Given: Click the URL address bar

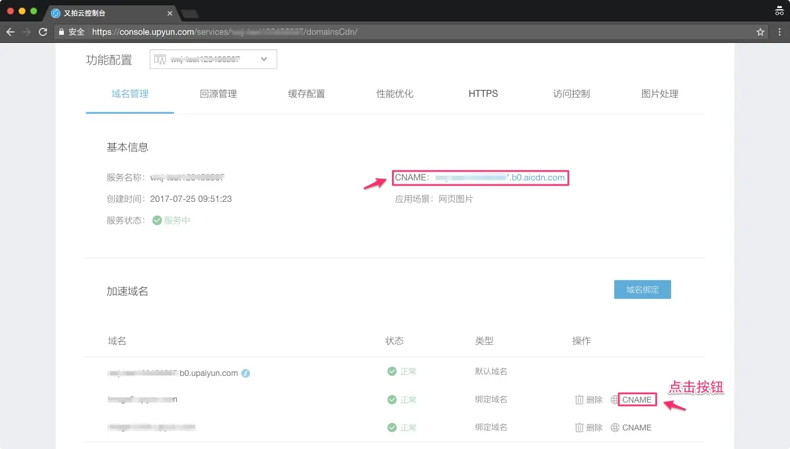Looking at the screenshot, I should point(406,32).
